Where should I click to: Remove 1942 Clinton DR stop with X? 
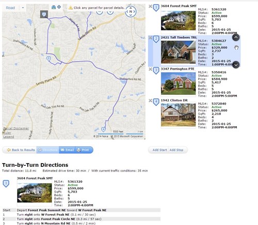click(x=150, y=100)
